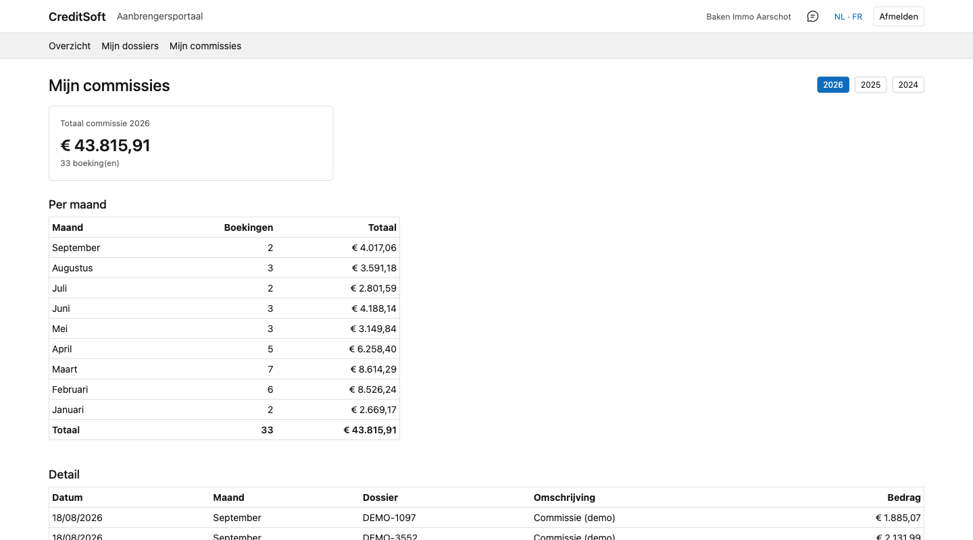Open the chat message icon
Image resolution: width=973 pixels, height=540 pixels.
click(x=813, y=16)
